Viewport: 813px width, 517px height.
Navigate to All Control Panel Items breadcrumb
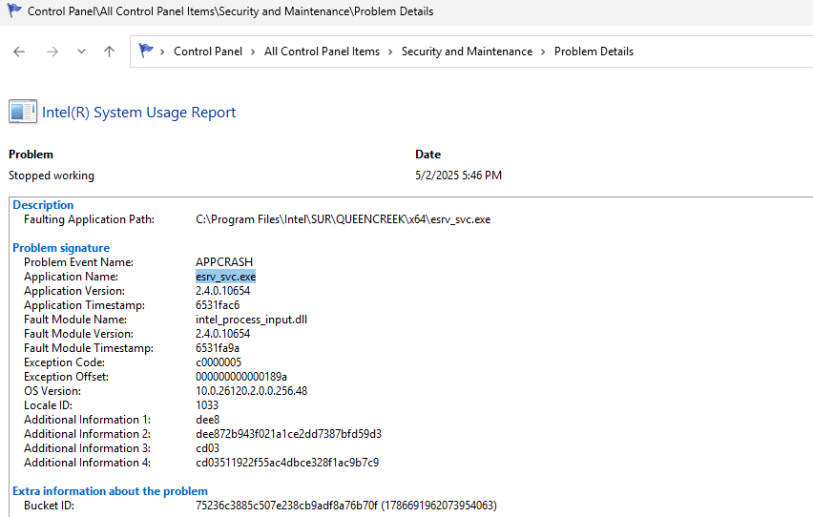tap(322, 52)
